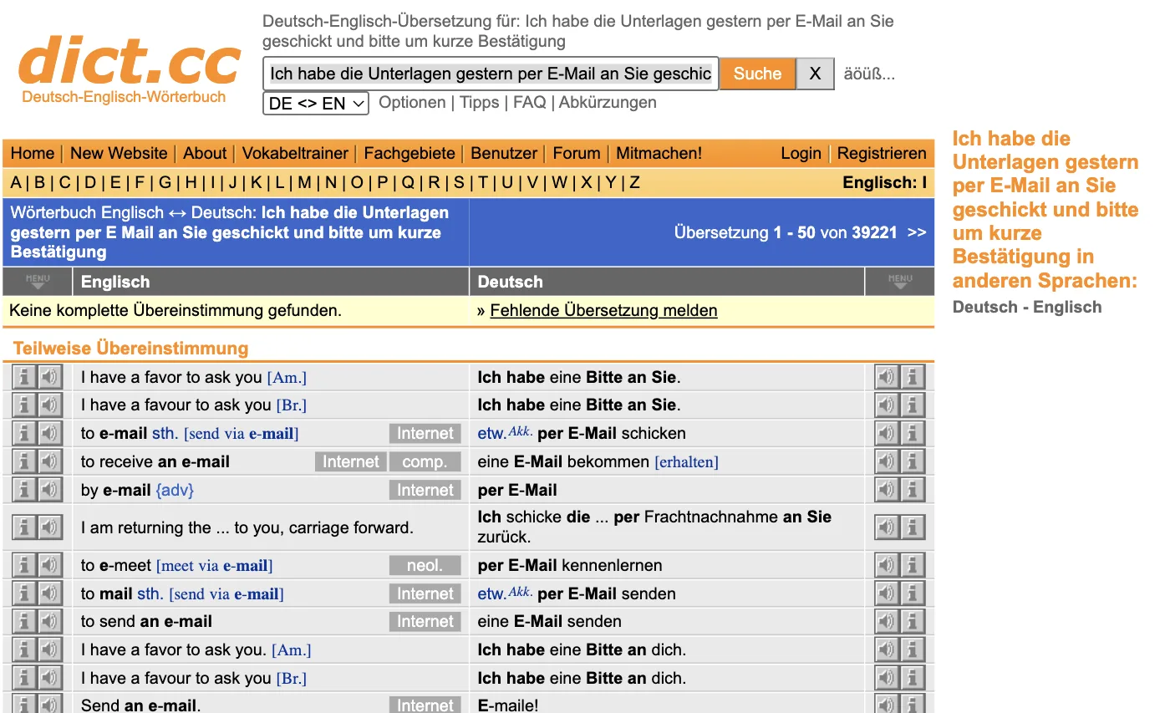Open Benutzer in navigation bar
This screenshot has width=1170, height=713.
[x=504, y=153]
